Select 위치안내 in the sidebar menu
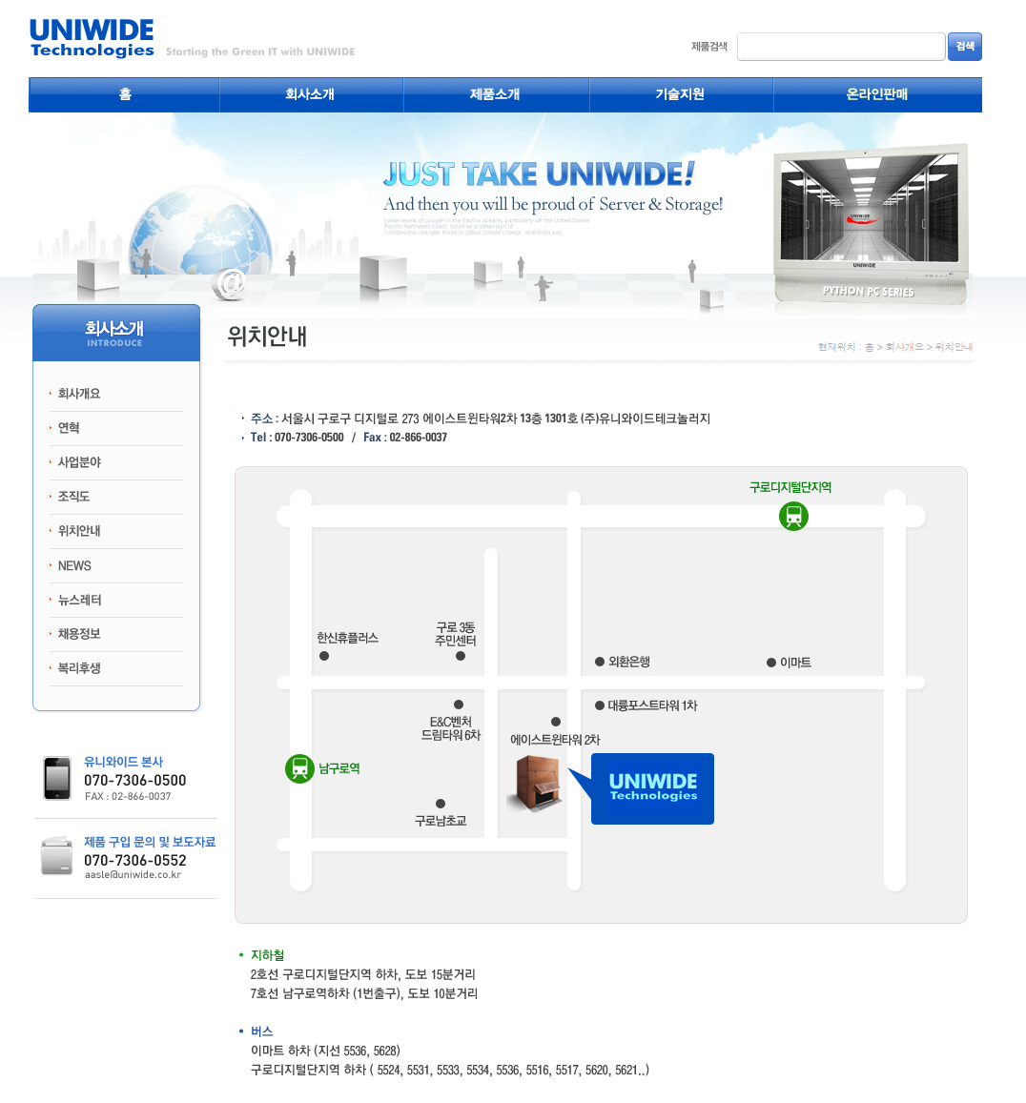This screenshot has width=1026, height=1103. (79, 531)
